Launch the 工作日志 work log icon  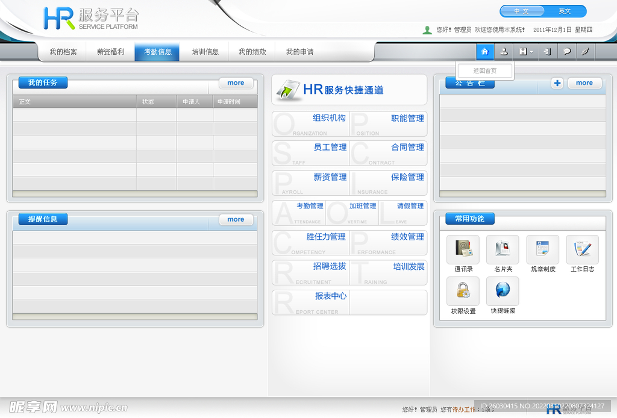[x=582, y=249]
